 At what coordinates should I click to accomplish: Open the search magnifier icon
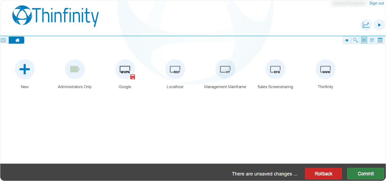pos(356,40)
